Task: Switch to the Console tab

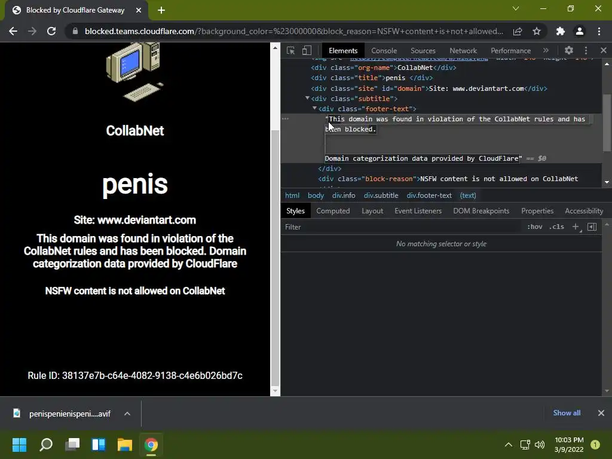Action: 384,51
